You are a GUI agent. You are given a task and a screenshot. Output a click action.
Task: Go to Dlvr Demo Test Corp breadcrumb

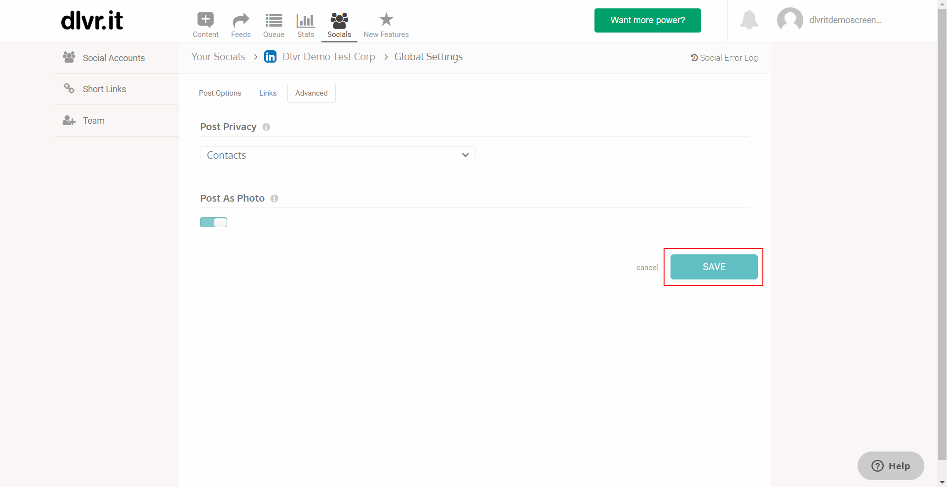[x=329, y=57]
